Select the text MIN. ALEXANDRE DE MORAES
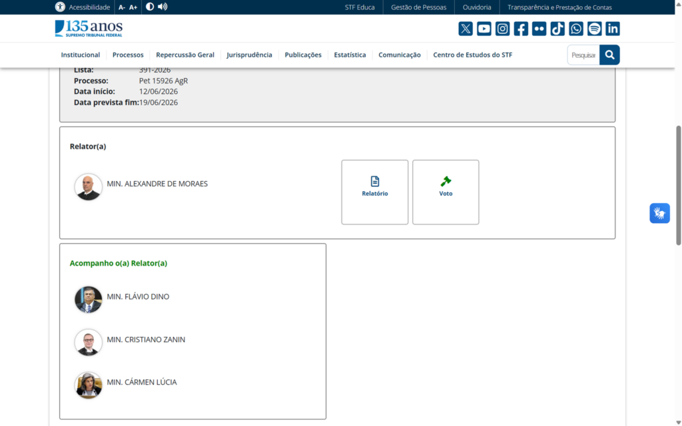 click(x=157, y=184)
